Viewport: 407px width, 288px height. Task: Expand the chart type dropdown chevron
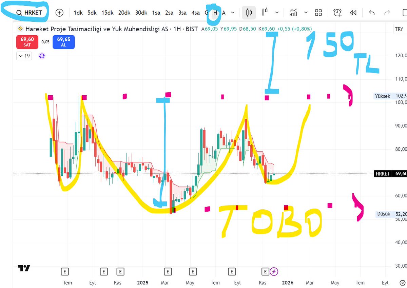click(277, 13)
